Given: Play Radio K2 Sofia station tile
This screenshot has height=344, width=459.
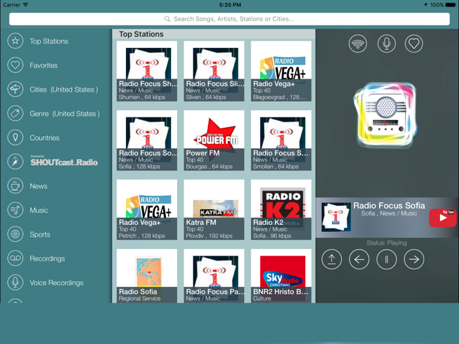Looking at the screenshot, I should pos(281,210).
